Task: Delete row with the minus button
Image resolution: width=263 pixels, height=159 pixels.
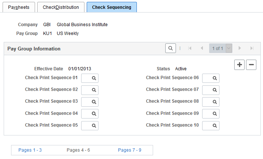Action: [x=251, y=65]
